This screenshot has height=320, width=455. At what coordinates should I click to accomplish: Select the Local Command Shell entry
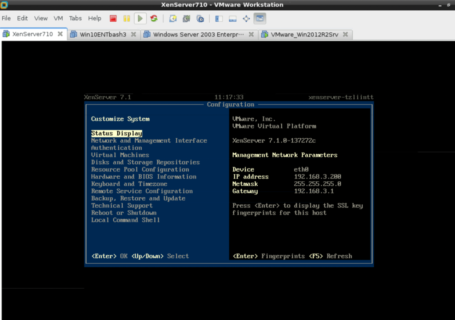(126, 220)
